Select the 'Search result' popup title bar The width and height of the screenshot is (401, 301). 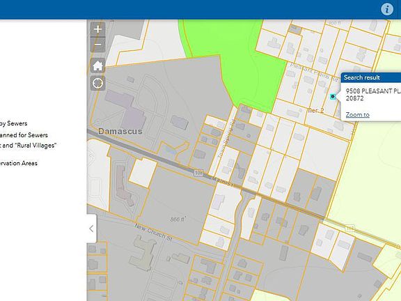pos(371,77)
